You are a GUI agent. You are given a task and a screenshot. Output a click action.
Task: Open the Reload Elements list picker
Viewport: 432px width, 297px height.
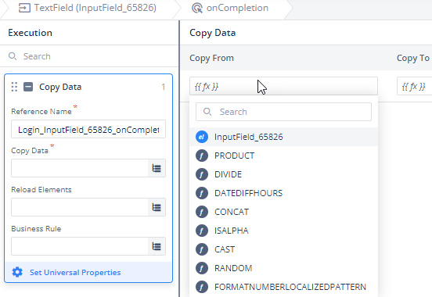click(157, 207)
